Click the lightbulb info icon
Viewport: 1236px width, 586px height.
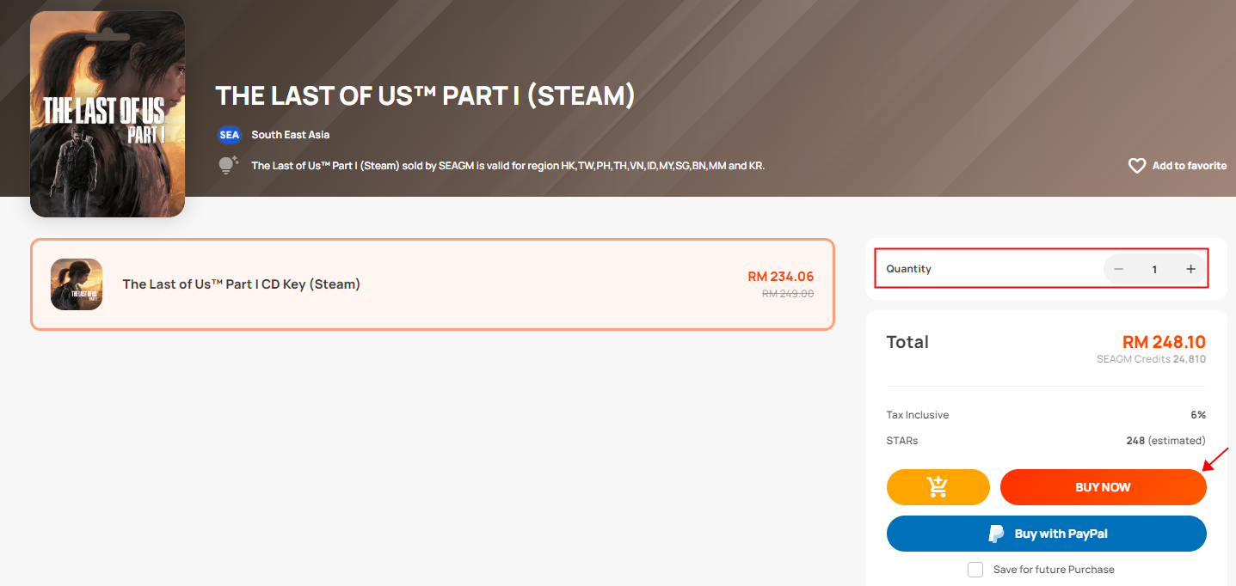(227, 166)
